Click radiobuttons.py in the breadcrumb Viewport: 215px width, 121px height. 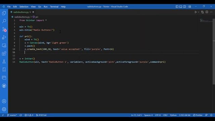point(22,17)
